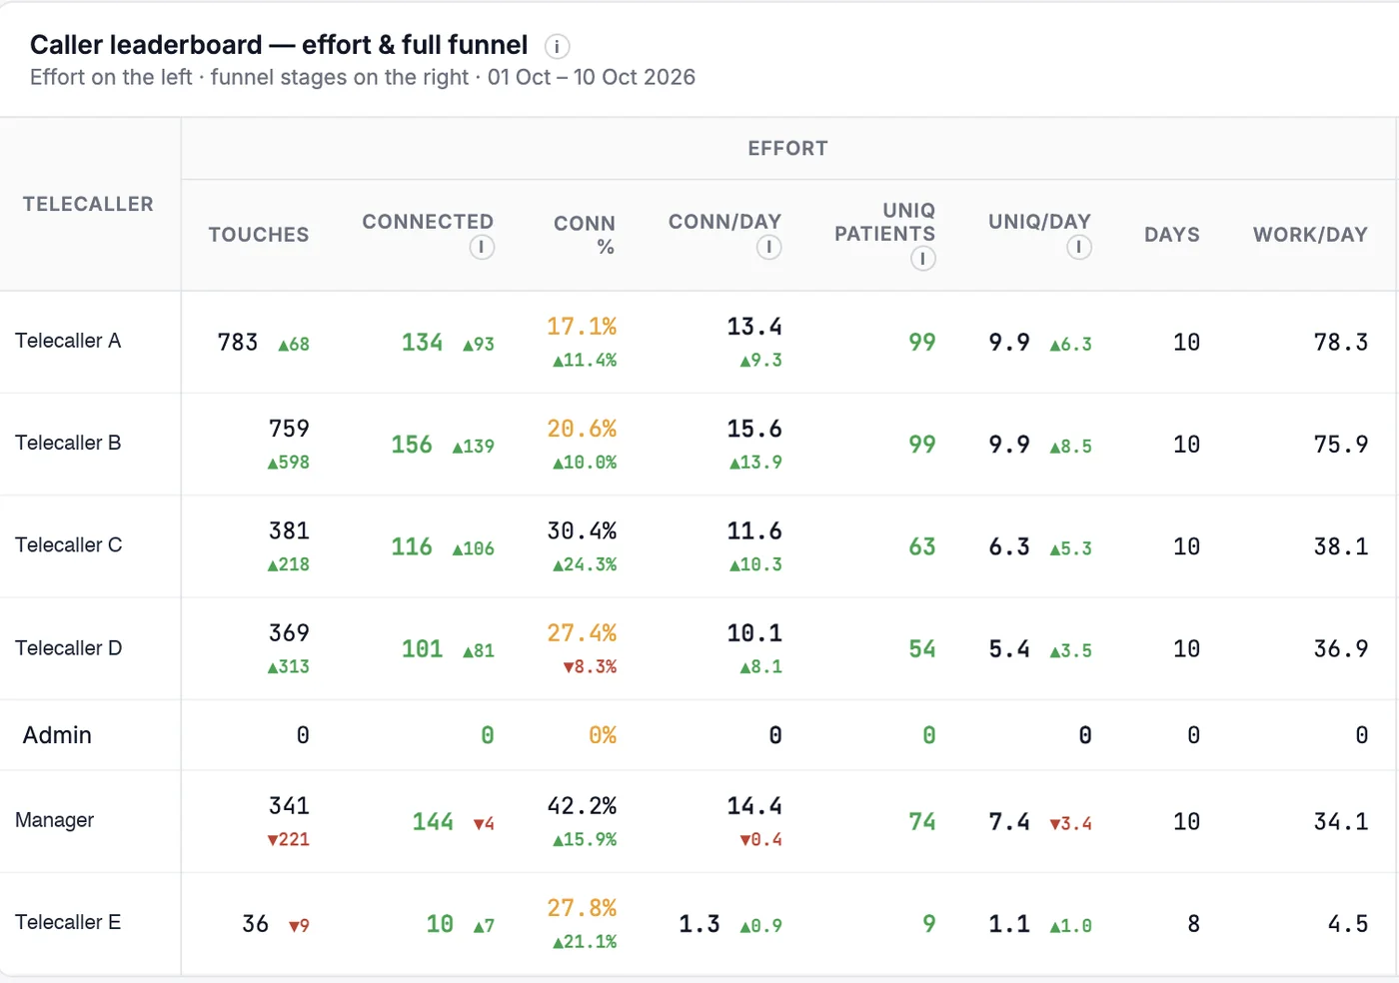Select the DAYS column header
The width and height of the screenshot is (1399, 983).
[1172, 235]
